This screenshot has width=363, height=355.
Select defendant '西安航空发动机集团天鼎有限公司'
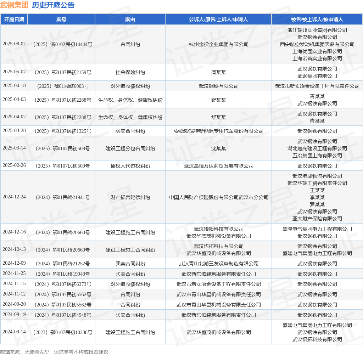click(x=317, y=44)
